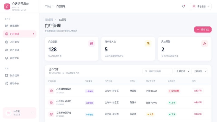Open the notification bell
The width and height of the screenshot is (217, 122).
184,6
